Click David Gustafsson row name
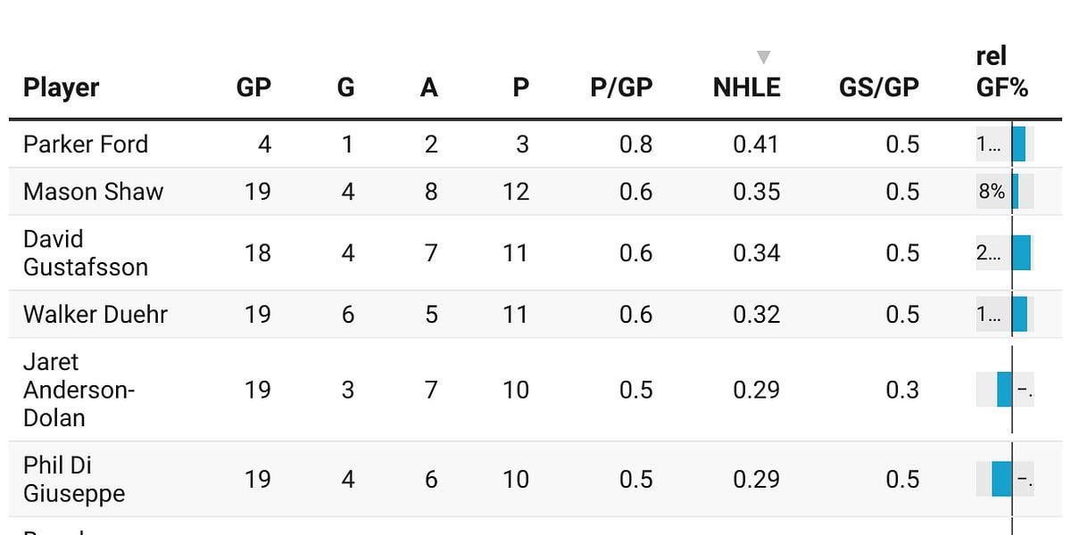The height and width of the screenshot is (535, 1071). 86,253
